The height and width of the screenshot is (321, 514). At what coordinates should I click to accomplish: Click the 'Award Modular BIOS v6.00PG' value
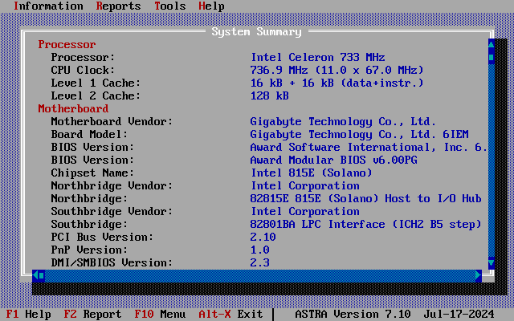[x=334, y=160]
